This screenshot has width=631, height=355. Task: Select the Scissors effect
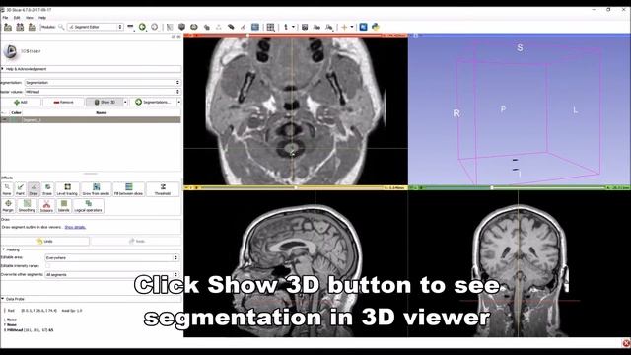click(x=46, y=206)
